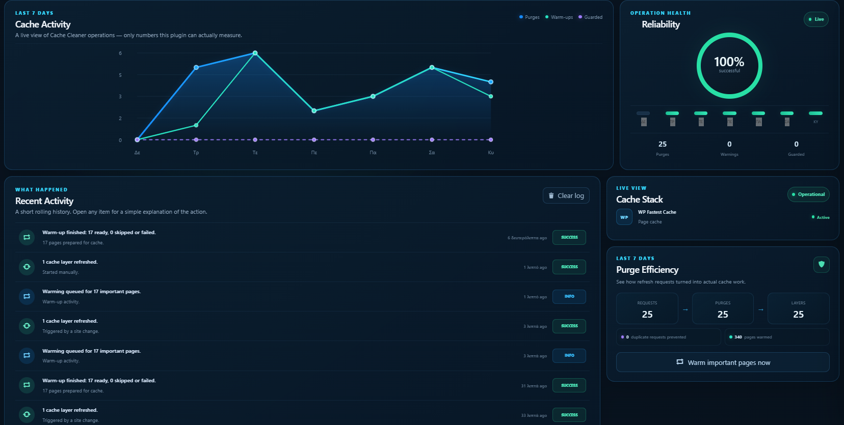Click the '0 duplicate requests prevented' stat

(x=669, y=337)
